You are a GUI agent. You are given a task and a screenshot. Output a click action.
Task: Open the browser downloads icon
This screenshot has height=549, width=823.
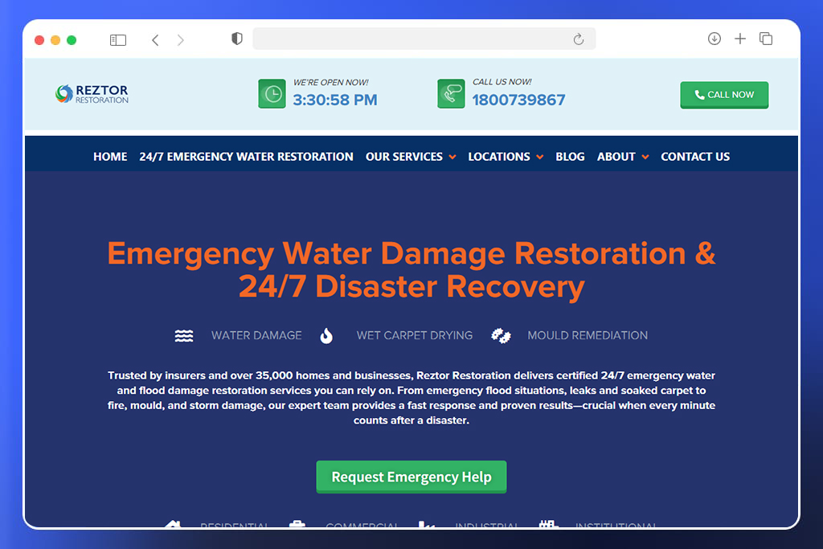point(714,39)
